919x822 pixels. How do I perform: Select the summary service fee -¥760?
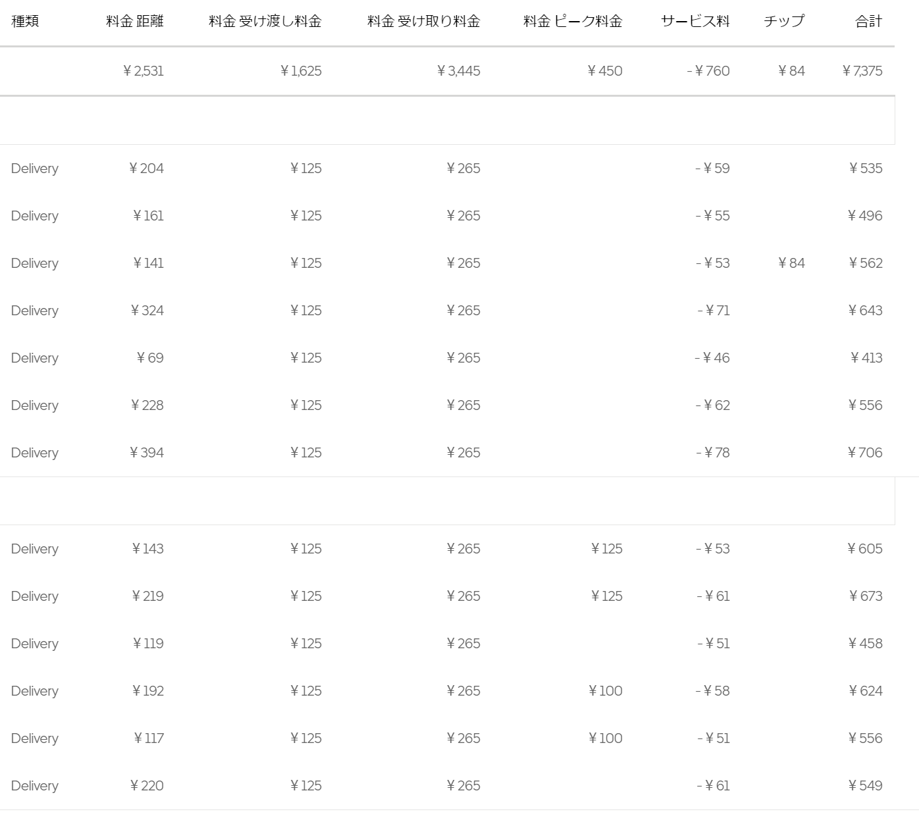708,71
